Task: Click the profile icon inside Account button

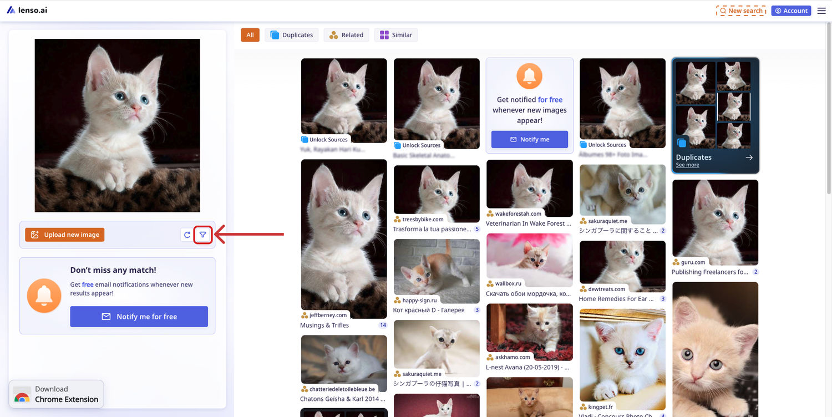Action: [x=777, y=11]
